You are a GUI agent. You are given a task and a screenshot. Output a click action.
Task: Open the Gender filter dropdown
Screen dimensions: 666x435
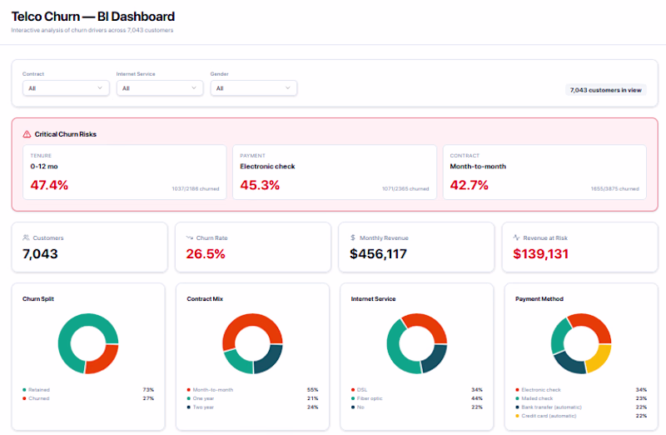tap(254, 88)
